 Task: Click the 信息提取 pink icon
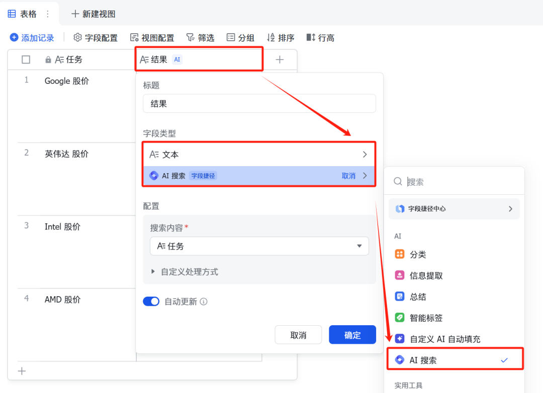pos(400,276)
